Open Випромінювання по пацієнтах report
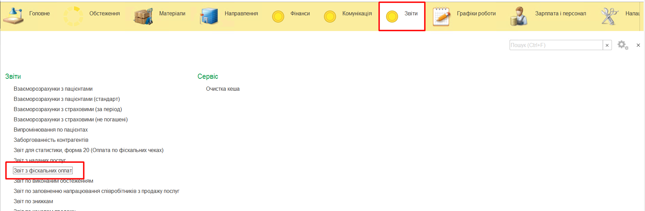This screenshot has height=211, width=645. 50,130
